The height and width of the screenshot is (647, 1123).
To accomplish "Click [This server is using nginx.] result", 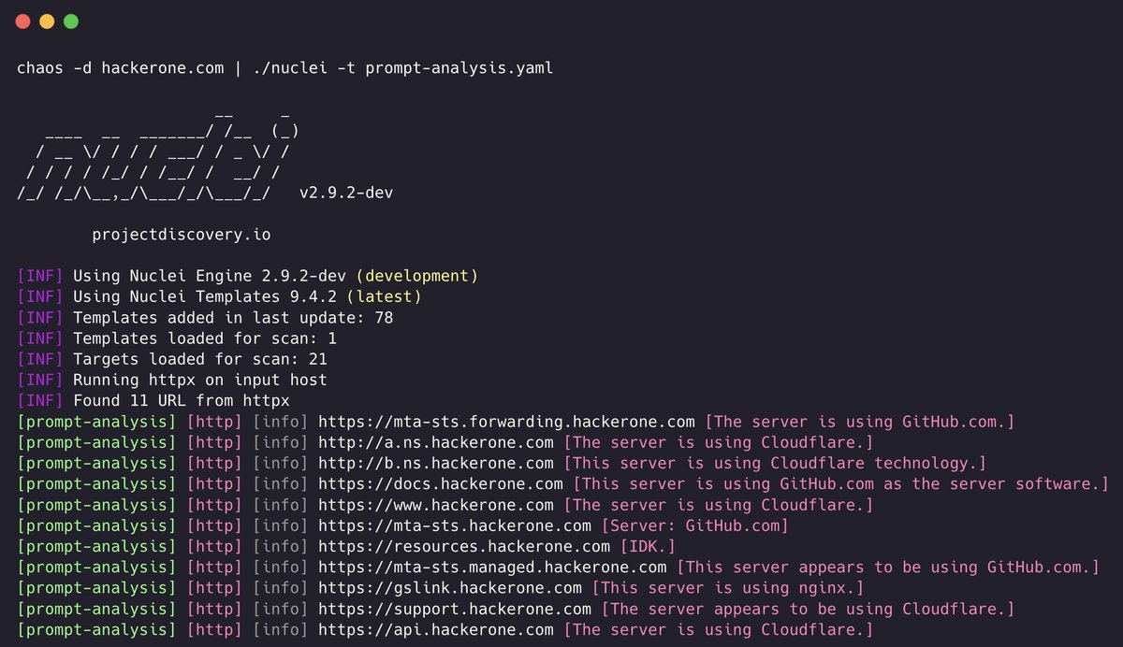I will (728, 587).
